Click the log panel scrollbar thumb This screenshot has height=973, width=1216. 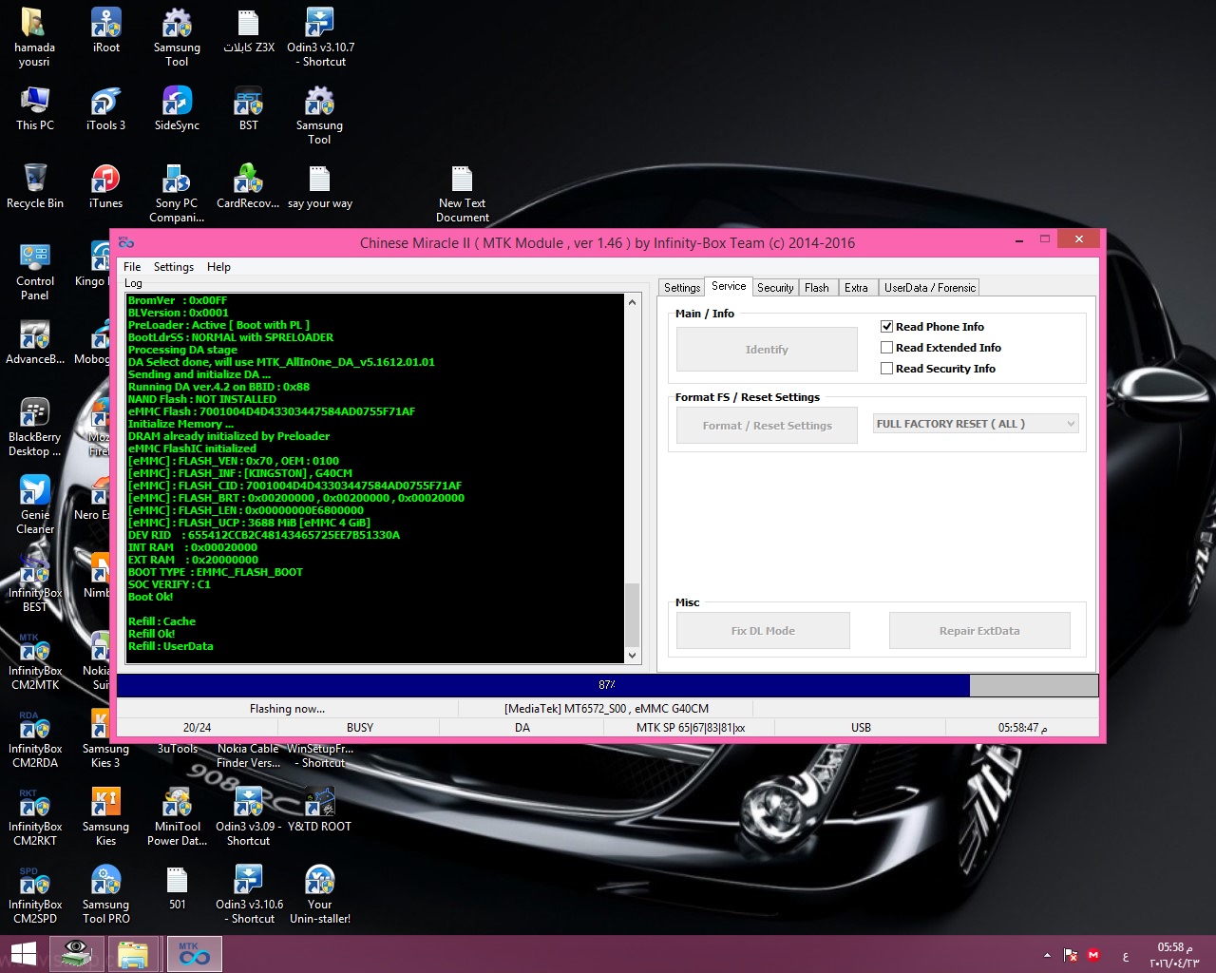(632, 614)
